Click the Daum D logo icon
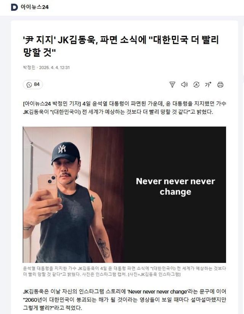This screenshot has height=314, width=244. (x=14, y=7)
